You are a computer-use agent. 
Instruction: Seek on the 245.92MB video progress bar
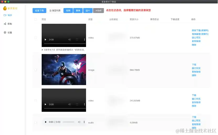click(x=65, y=108)
